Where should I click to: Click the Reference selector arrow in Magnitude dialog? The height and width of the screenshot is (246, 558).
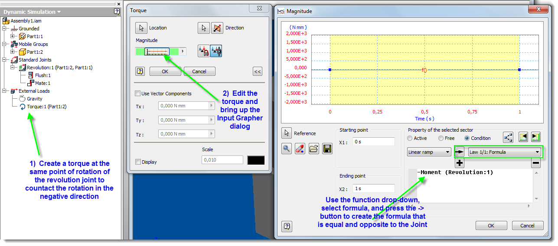pyautogui.click(x=287, y=133)
